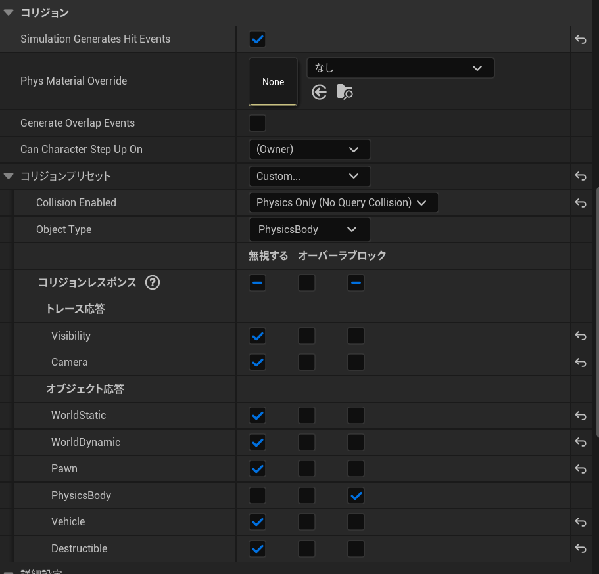The height and width of the screenshot is (574, 599).
Task: Set Vehicle response to overlap
Action: [306, 521]
